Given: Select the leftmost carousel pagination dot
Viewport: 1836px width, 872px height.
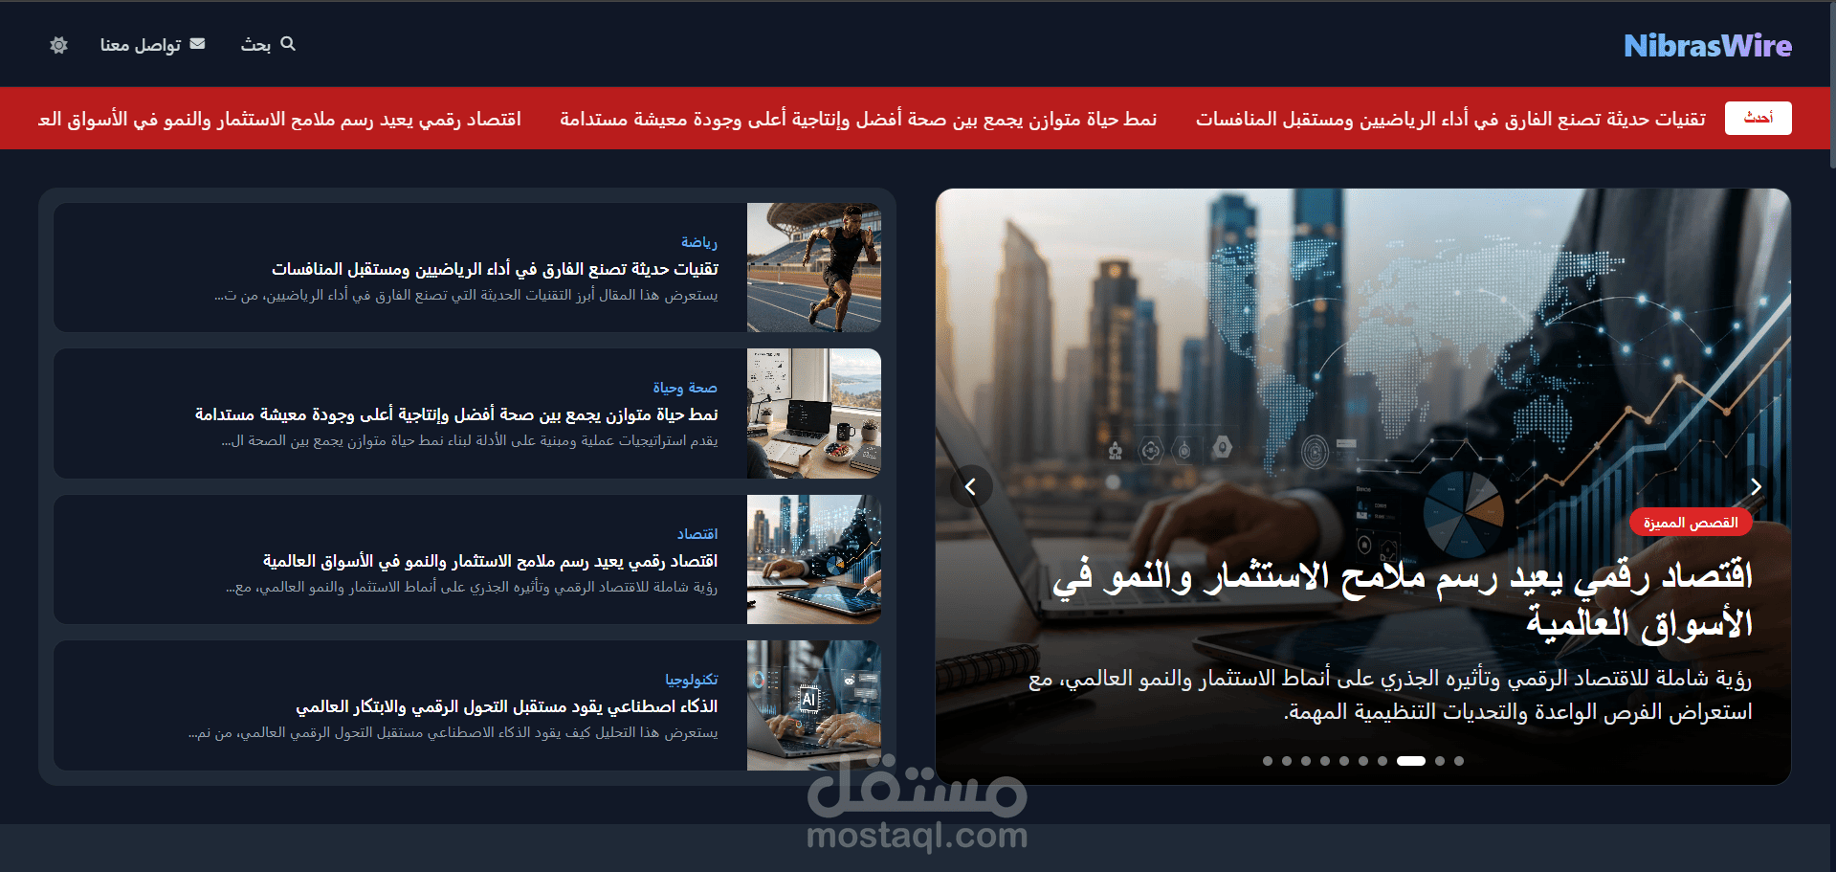Looking at the screenshot, I should coord(1268,761).
